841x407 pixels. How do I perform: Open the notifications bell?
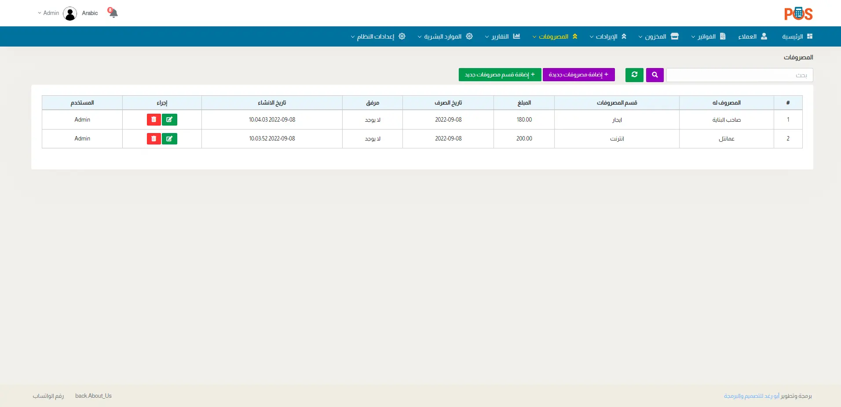point(113,13)
